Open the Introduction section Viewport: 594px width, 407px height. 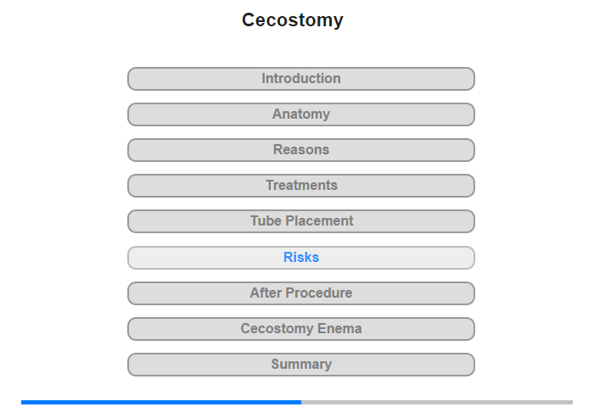300,79
